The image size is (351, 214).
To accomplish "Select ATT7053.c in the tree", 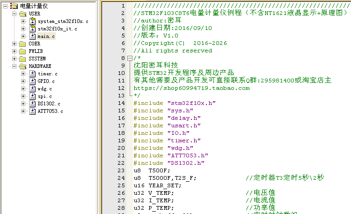I will click(x=51, y=111).
